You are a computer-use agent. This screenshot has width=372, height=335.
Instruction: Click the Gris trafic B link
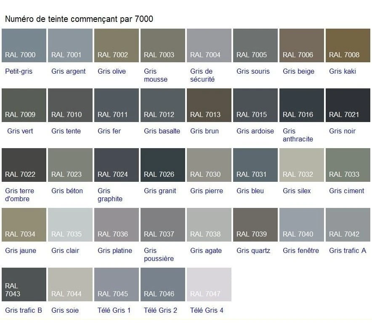pyautogui.click(x=24, y=310)
